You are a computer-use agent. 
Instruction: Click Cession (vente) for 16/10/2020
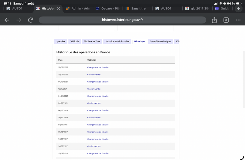pyautogui.click(x=94, y=117)
